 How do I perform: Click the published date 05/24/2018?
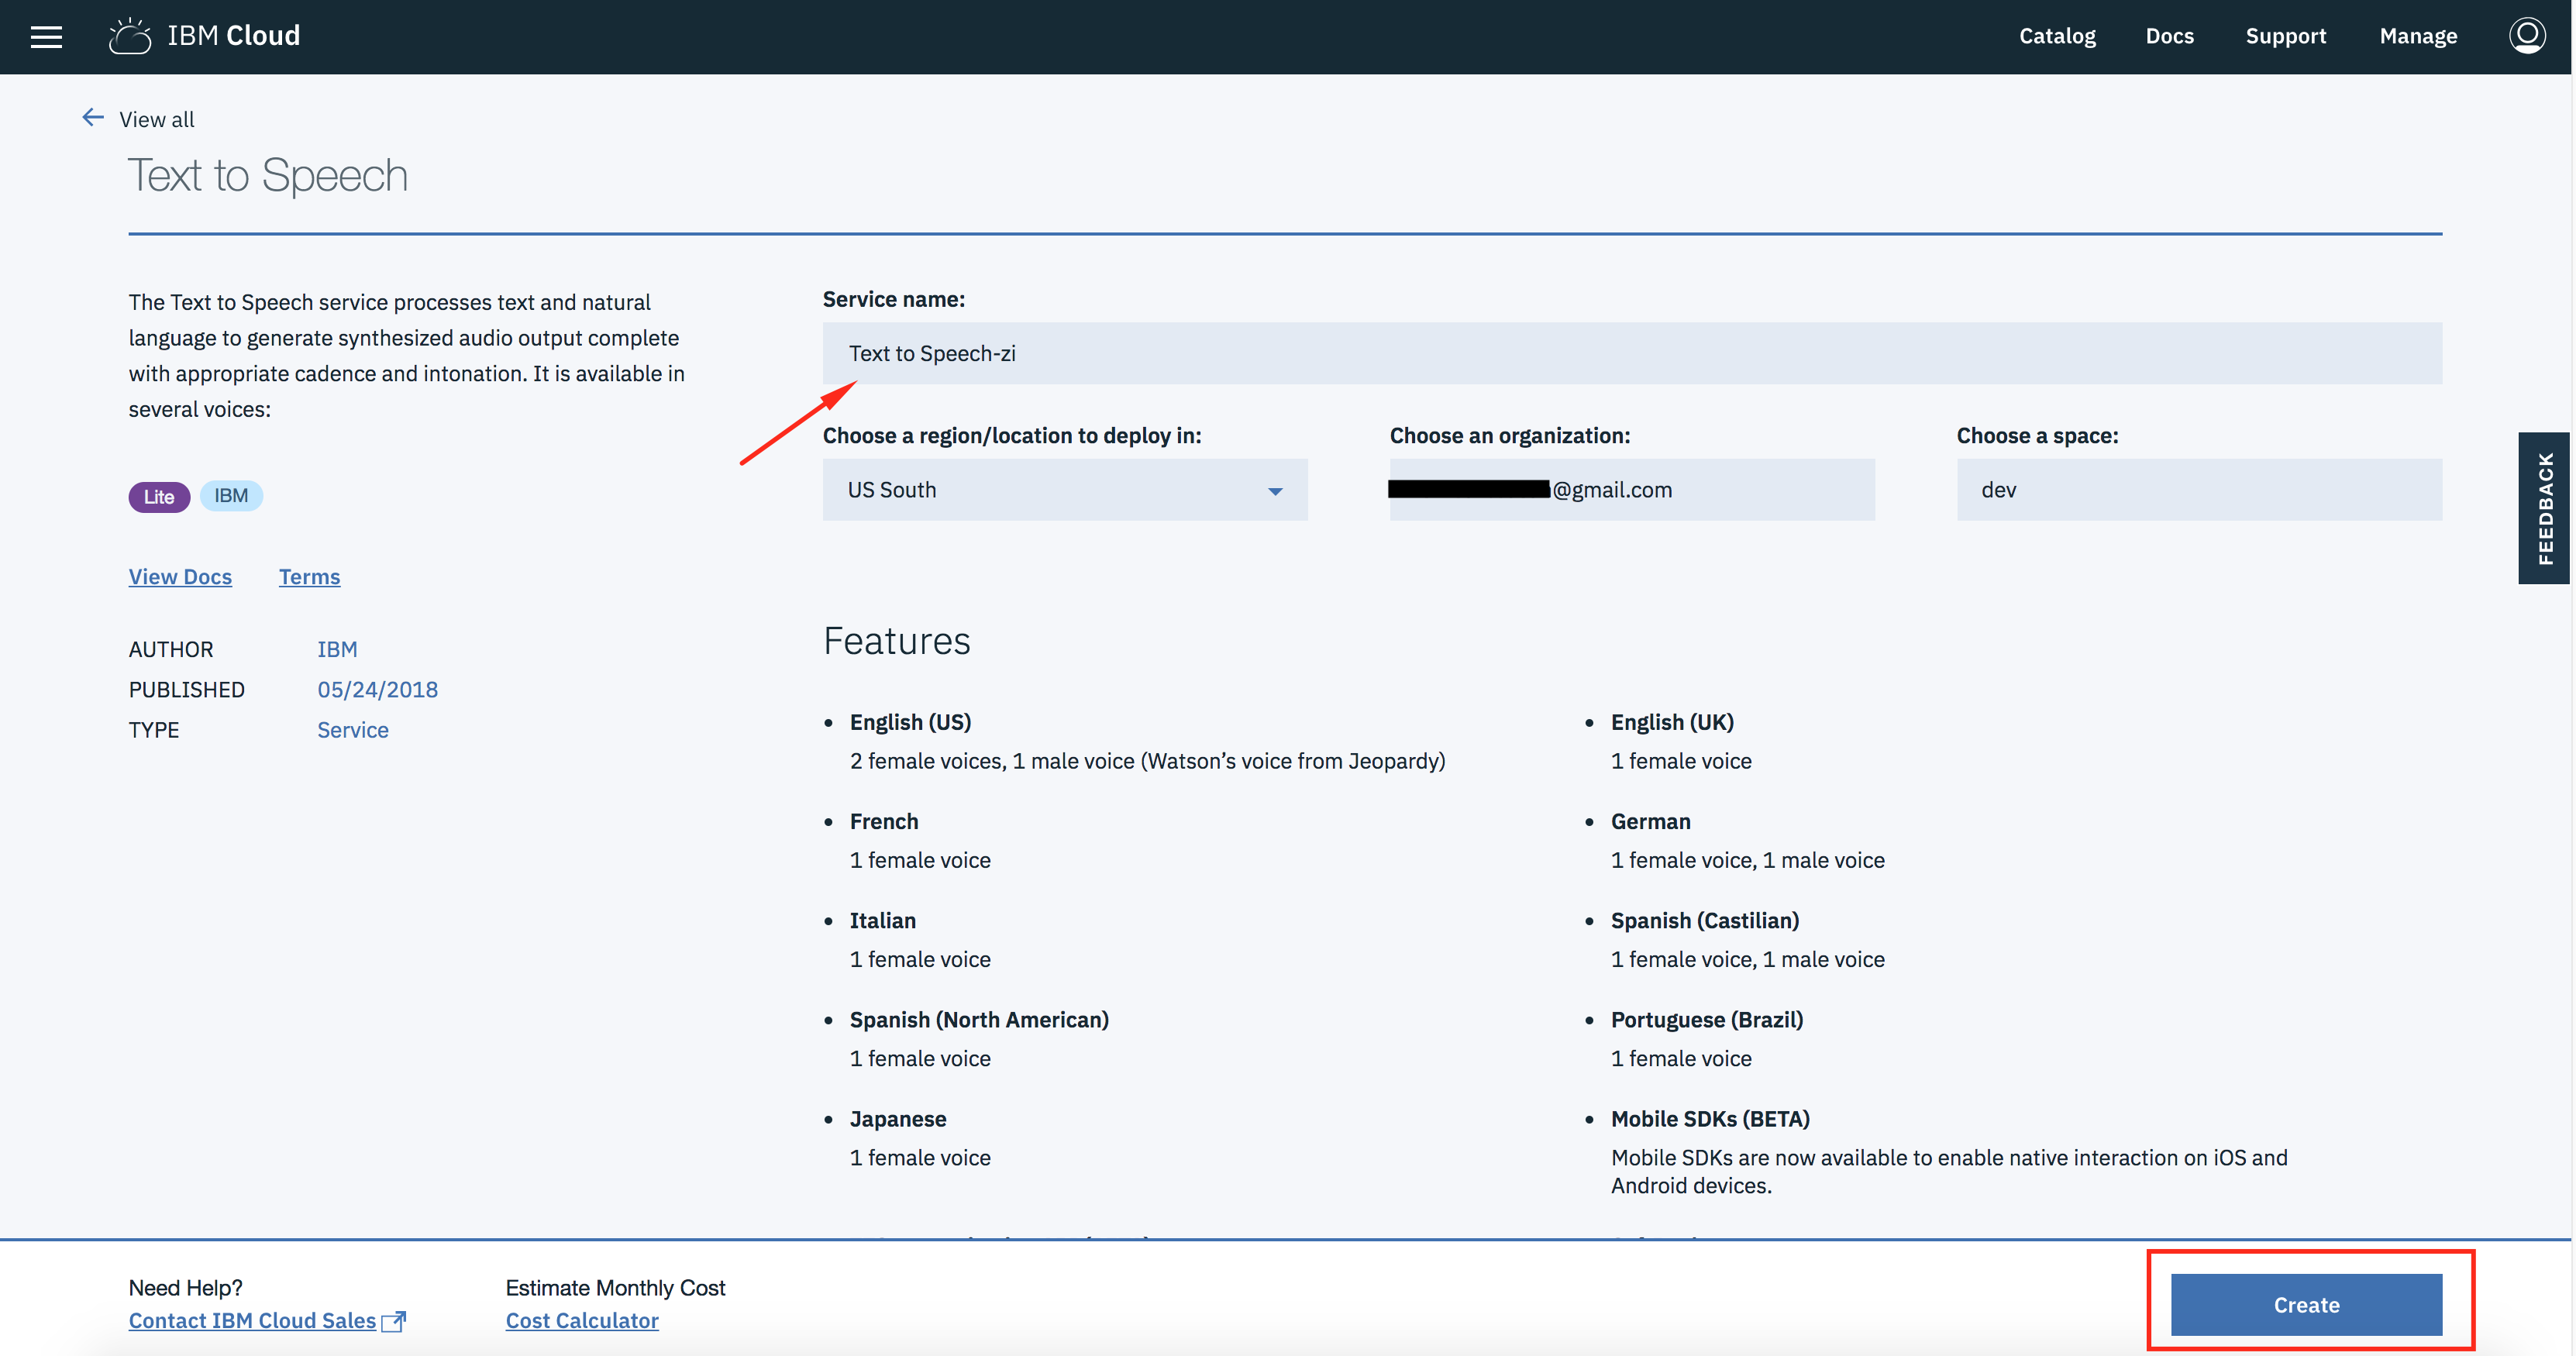tap(377, 690)
